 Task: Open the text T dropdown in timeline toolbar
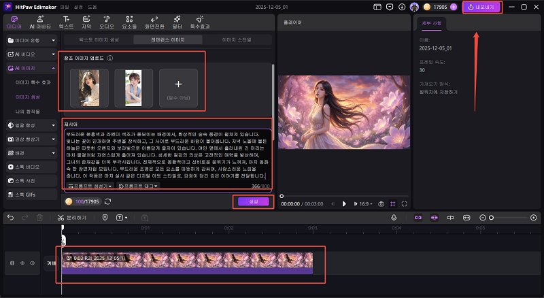click(x=122, y=218)
